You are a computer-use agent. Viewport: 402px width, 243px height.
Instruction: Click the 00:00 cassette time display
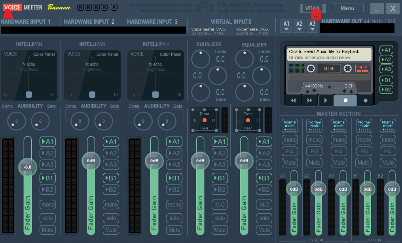click(x=329, y=68)
